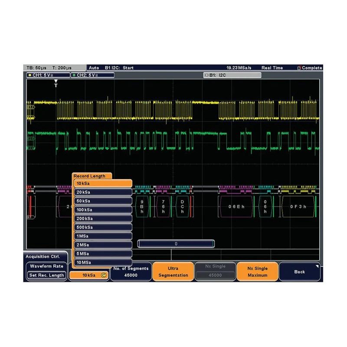Viewport: 347px width, 347px height.
Task: Click the 19.23 MSa/s sample rate readout
Action: point(239,68)
